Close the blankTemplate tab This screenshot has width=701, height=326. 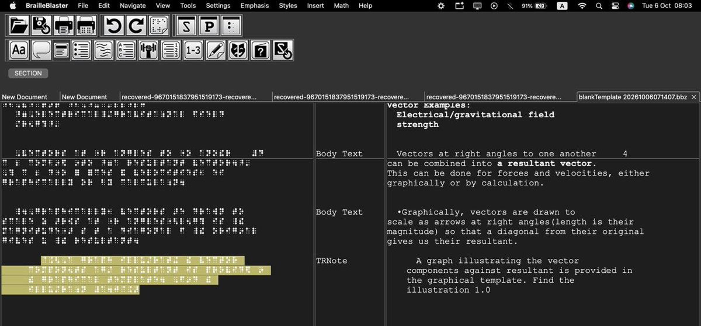(x=694, y=97)
